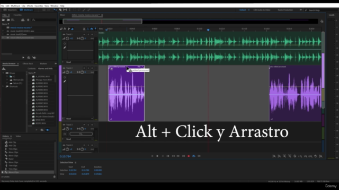
Task: Expand the Drives tree in Media Browser
Action: click(x=3, y=73)
